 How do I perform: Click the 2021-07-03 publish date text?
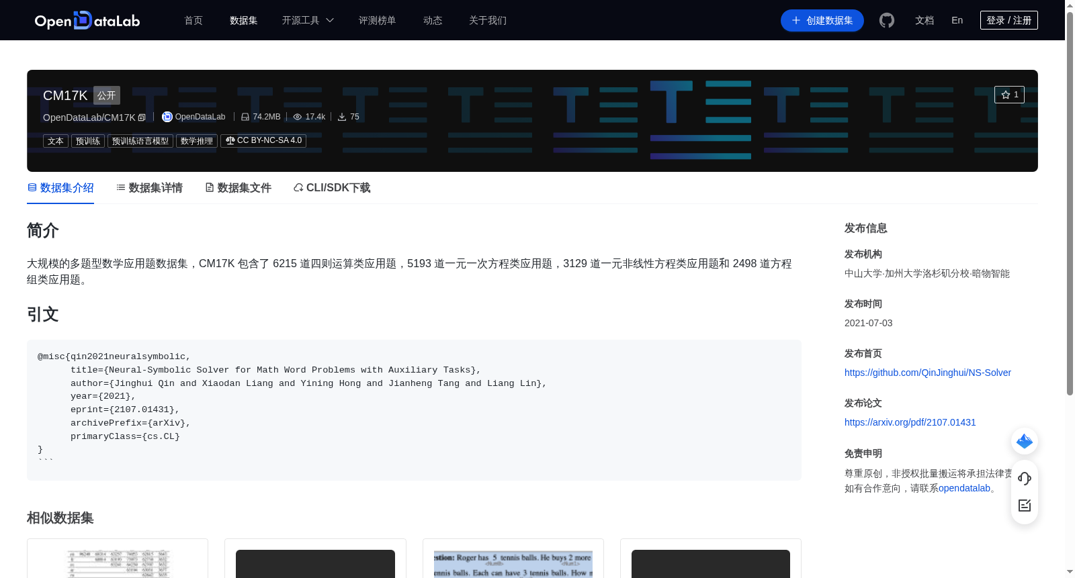869,323
